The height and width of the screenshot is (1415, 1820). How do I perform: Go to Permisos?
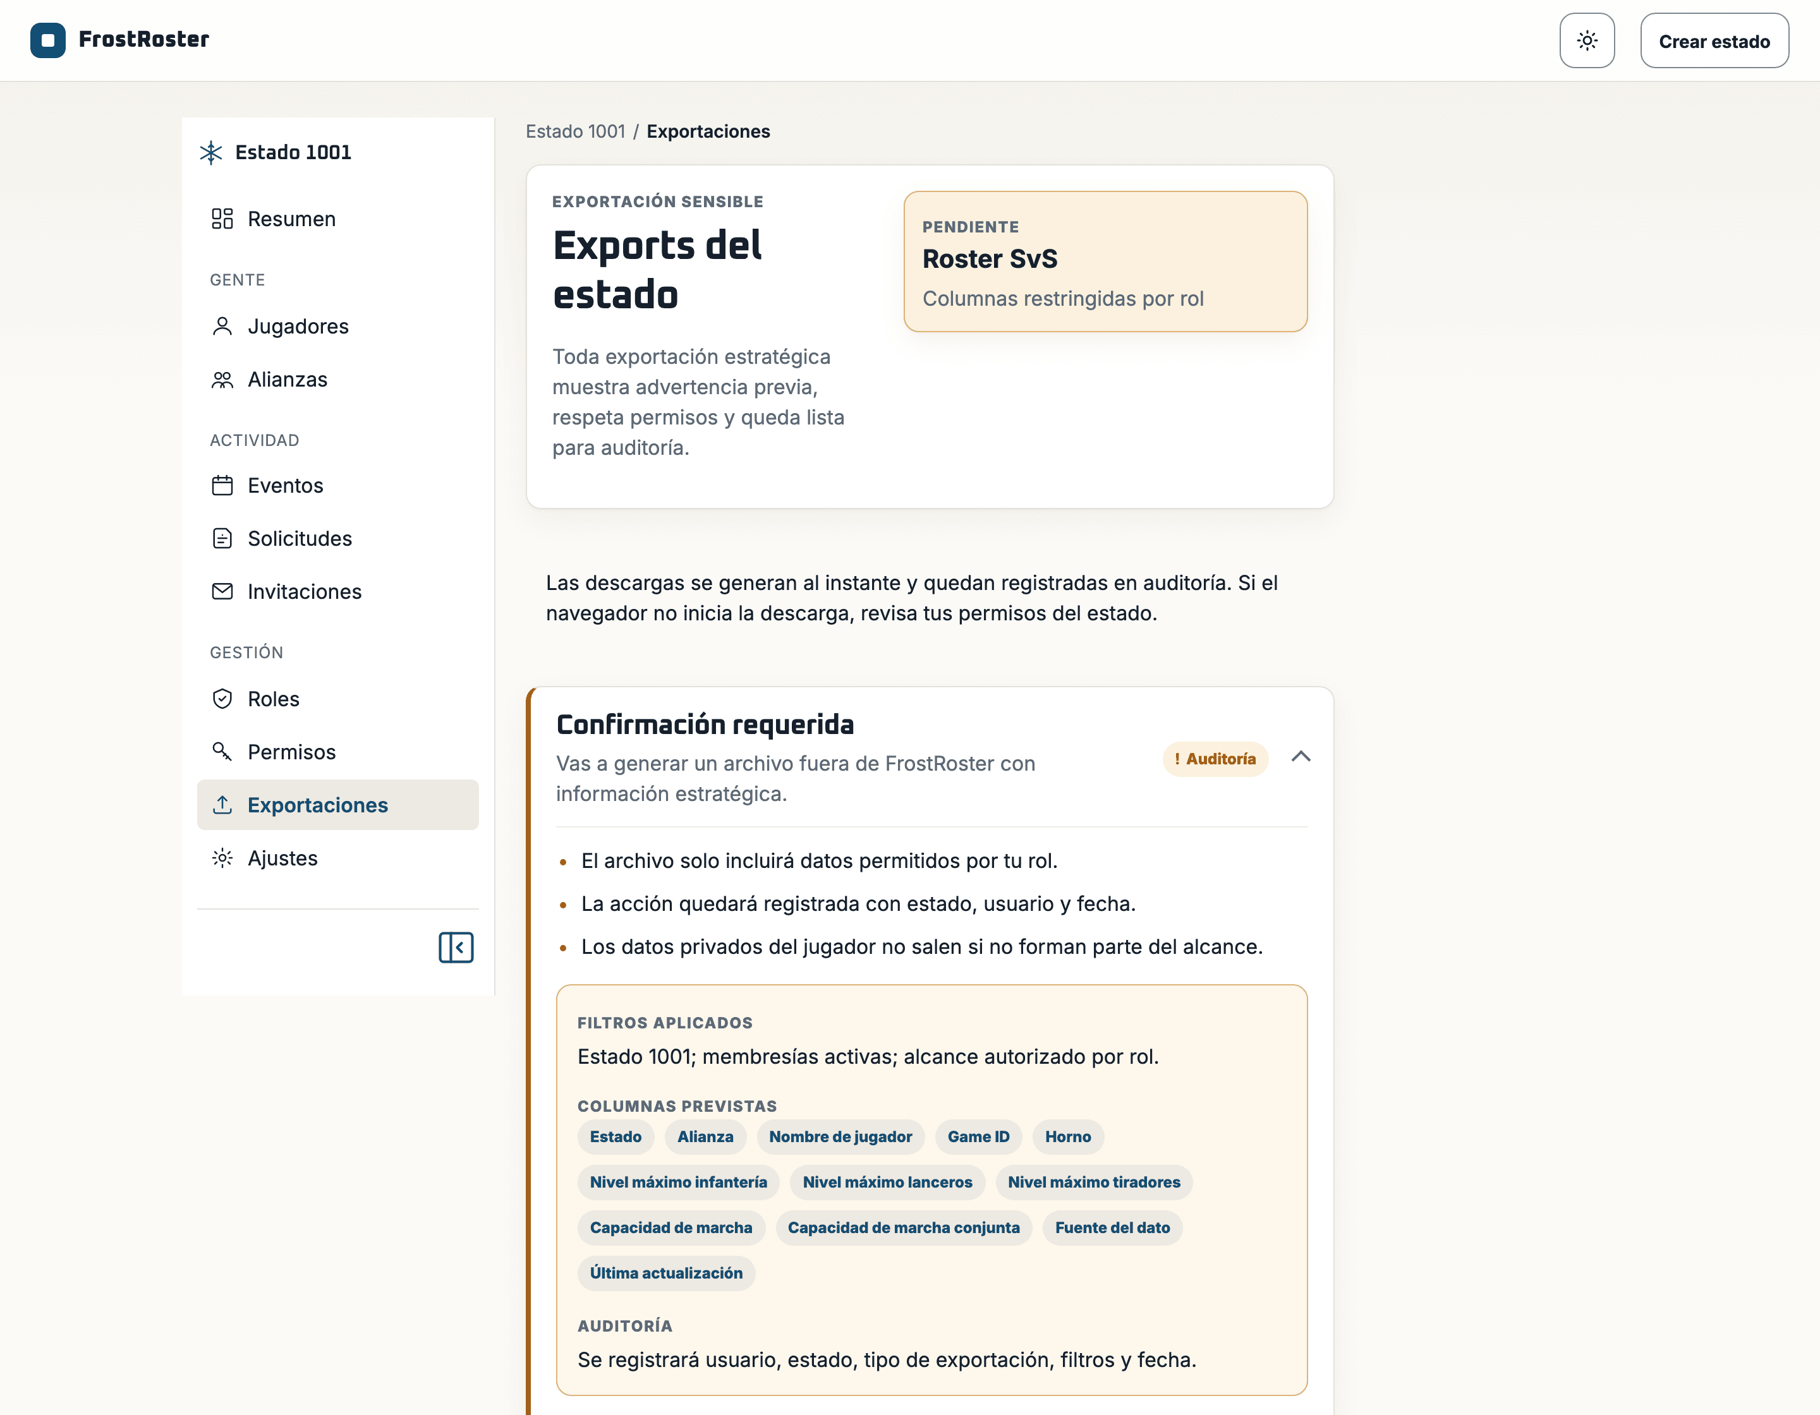tap(337, 752)
